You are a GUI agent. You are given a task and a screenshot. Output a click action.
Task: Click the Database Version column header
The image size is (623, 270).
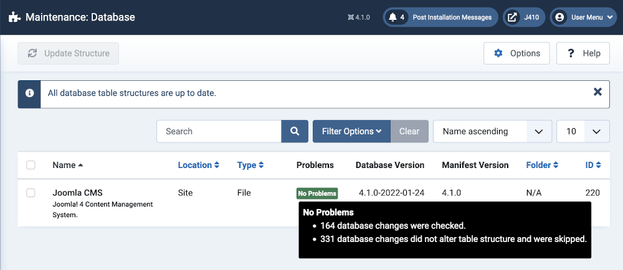[390, 165]
